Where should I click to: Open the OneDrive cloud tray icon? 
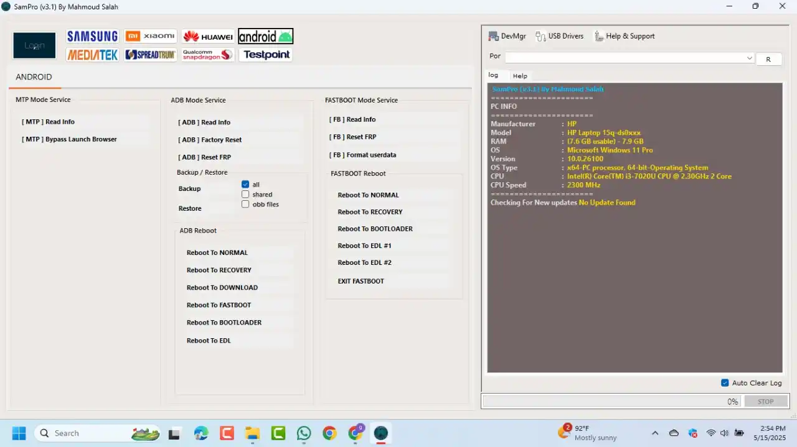674,433
